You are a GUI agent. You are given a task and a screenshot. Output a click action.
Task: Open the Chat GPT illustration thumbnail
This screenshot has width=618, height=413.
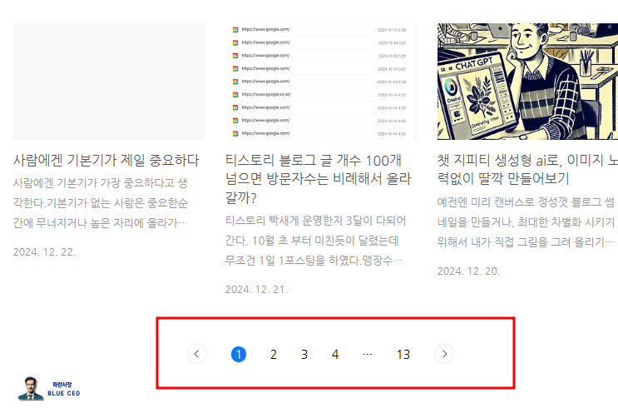pyautogui.click(x=527, y=82)
